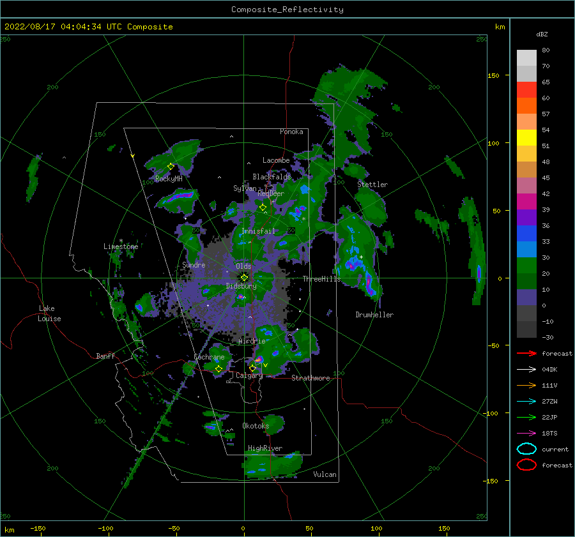Click the HighRiver city label
The image size is (575, 537).
point(265,448)
